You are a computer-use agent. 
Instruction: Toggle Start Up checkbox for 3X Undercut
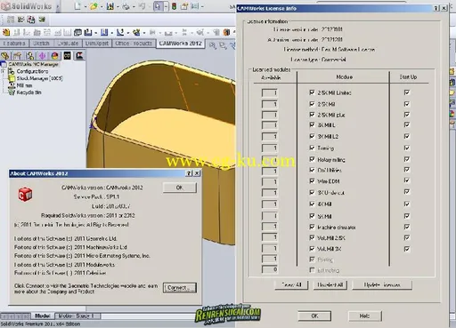[x=407, y=192]
